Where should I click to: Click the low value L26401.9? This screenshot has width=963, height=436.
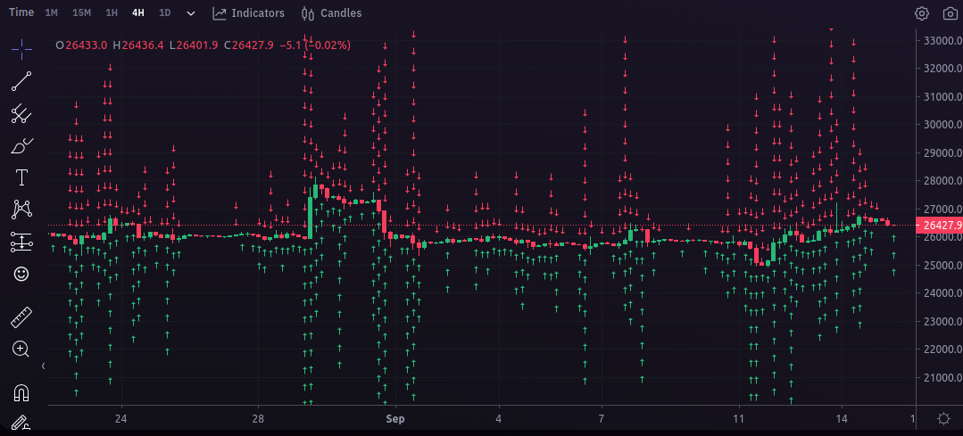click(x=194, y=45)
